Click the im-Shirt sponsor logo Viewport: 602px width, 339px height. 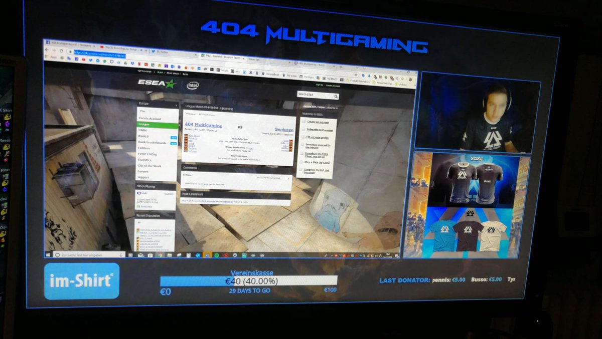pyautogui.click(x=82, y=281)
